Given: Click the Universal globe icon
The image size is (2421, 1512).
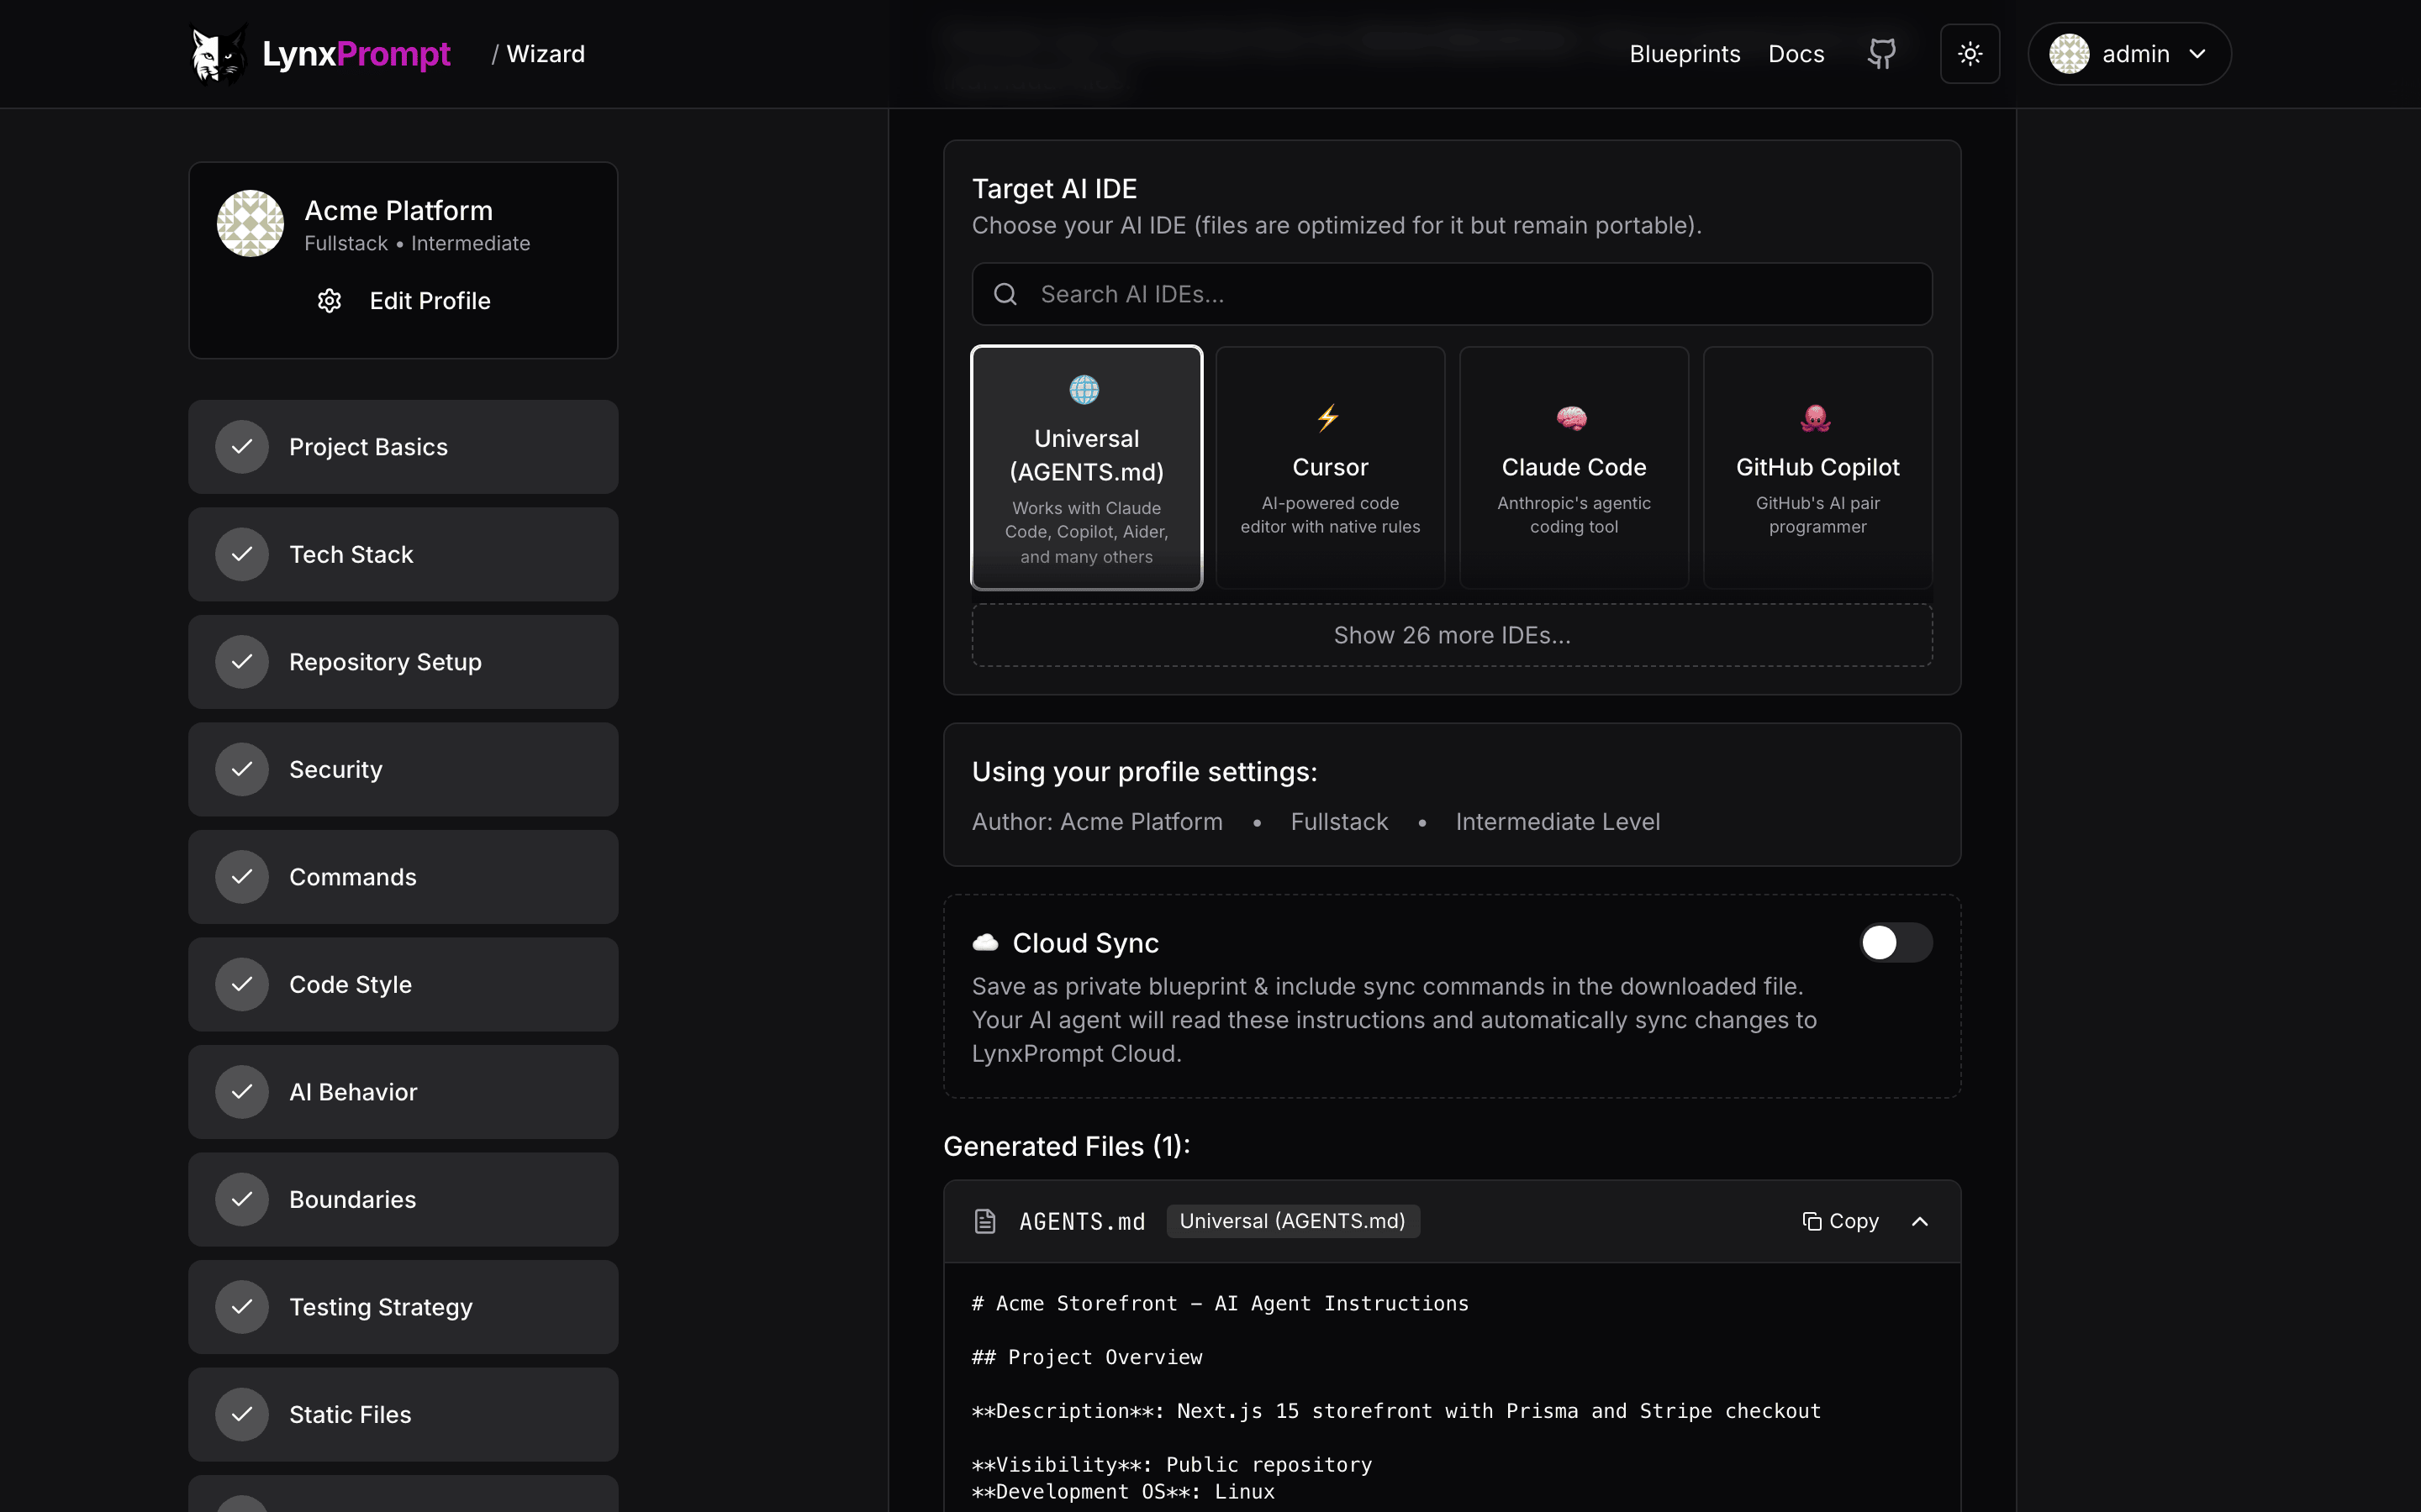Looking at the screenshot, I should point(1084,389).
